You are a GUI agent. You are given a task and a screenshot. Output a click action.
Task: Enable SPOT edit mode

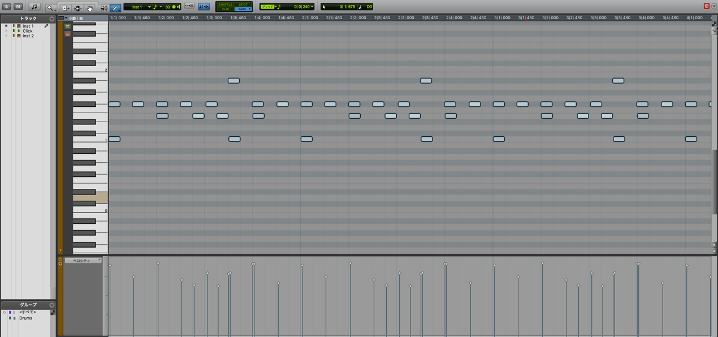(243, 5)
